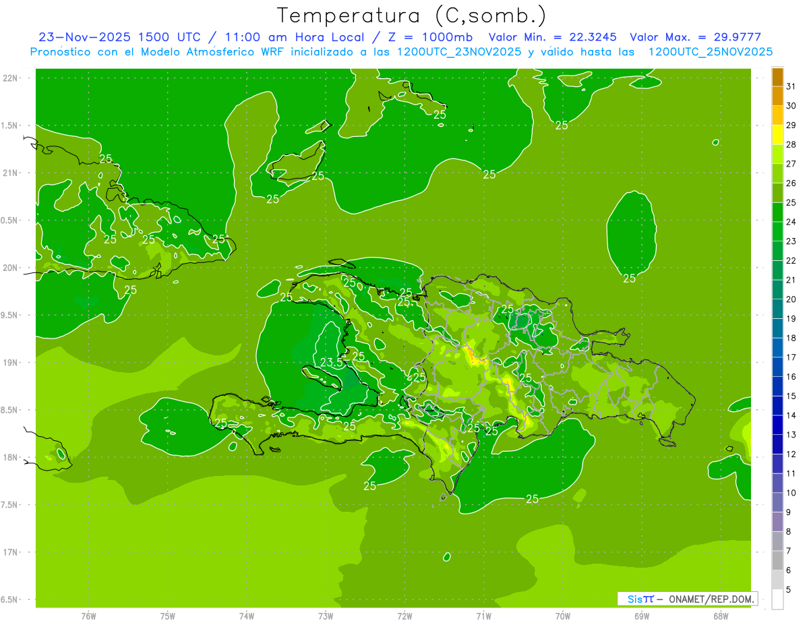Viewport: 809px width, 625px height.
Task: Pick the green legend color between 24 and 25
Action: (x=777, y=212)
